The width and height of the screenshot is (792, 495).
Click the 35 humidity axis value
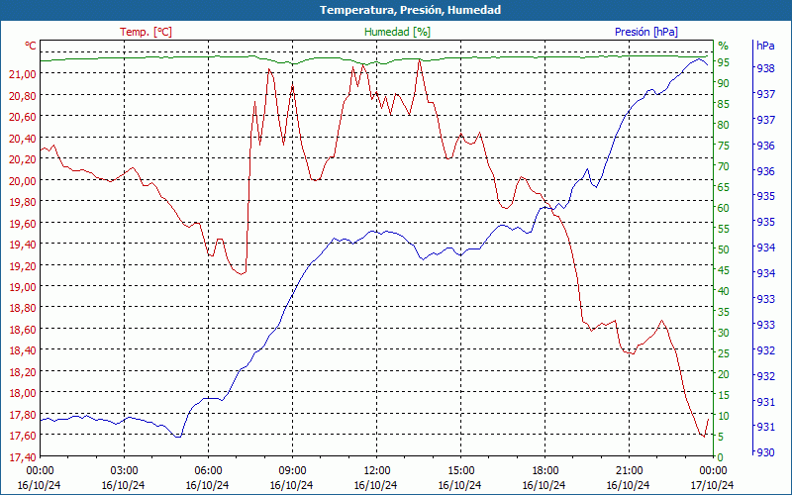pyautogui.click(x=724, y=312)
